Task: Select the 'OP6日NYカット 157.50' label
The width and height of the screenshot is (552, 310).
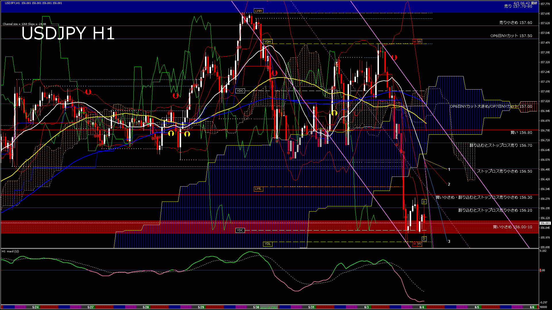Action: tap(511, 36)
